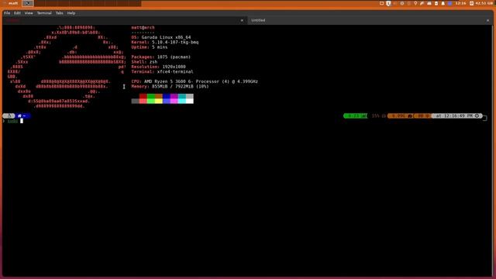Click the 'sudo' command at the prompt
Viewport: 496px width, 279px height.
tap(12, 121)
